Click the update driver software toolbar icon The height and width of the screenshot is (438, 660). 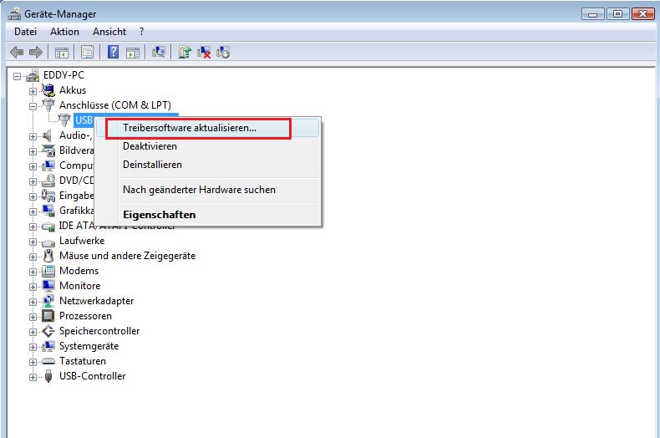[x=185, y=53]
